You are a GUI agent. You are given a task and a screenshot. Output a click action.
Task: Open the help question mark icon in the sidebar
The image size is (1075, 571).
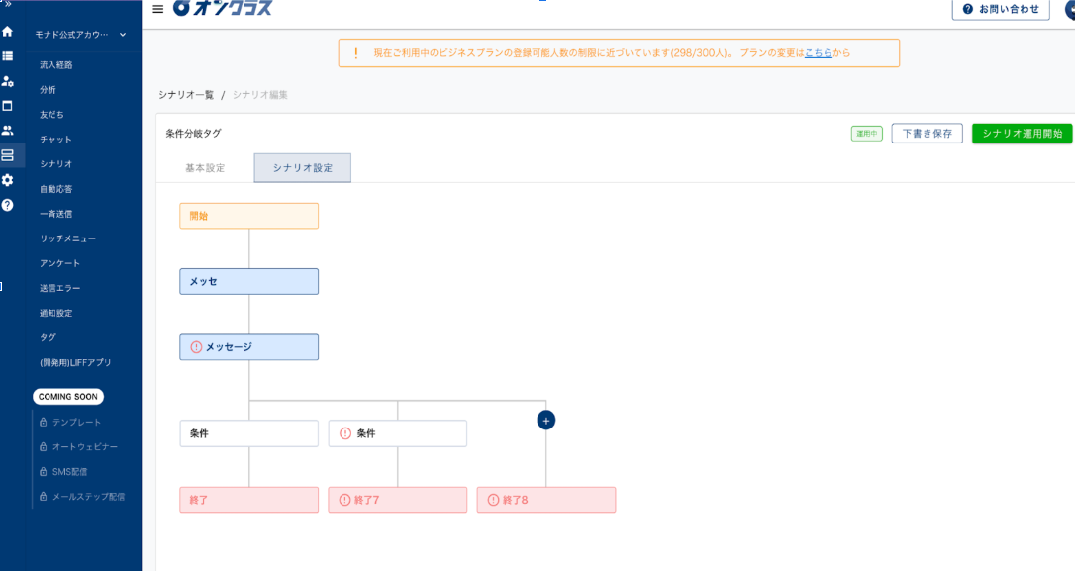(x=8, y=205)
